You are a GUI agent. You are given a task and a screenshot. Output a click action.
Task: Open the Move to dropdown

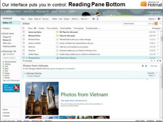click(84, 19)
